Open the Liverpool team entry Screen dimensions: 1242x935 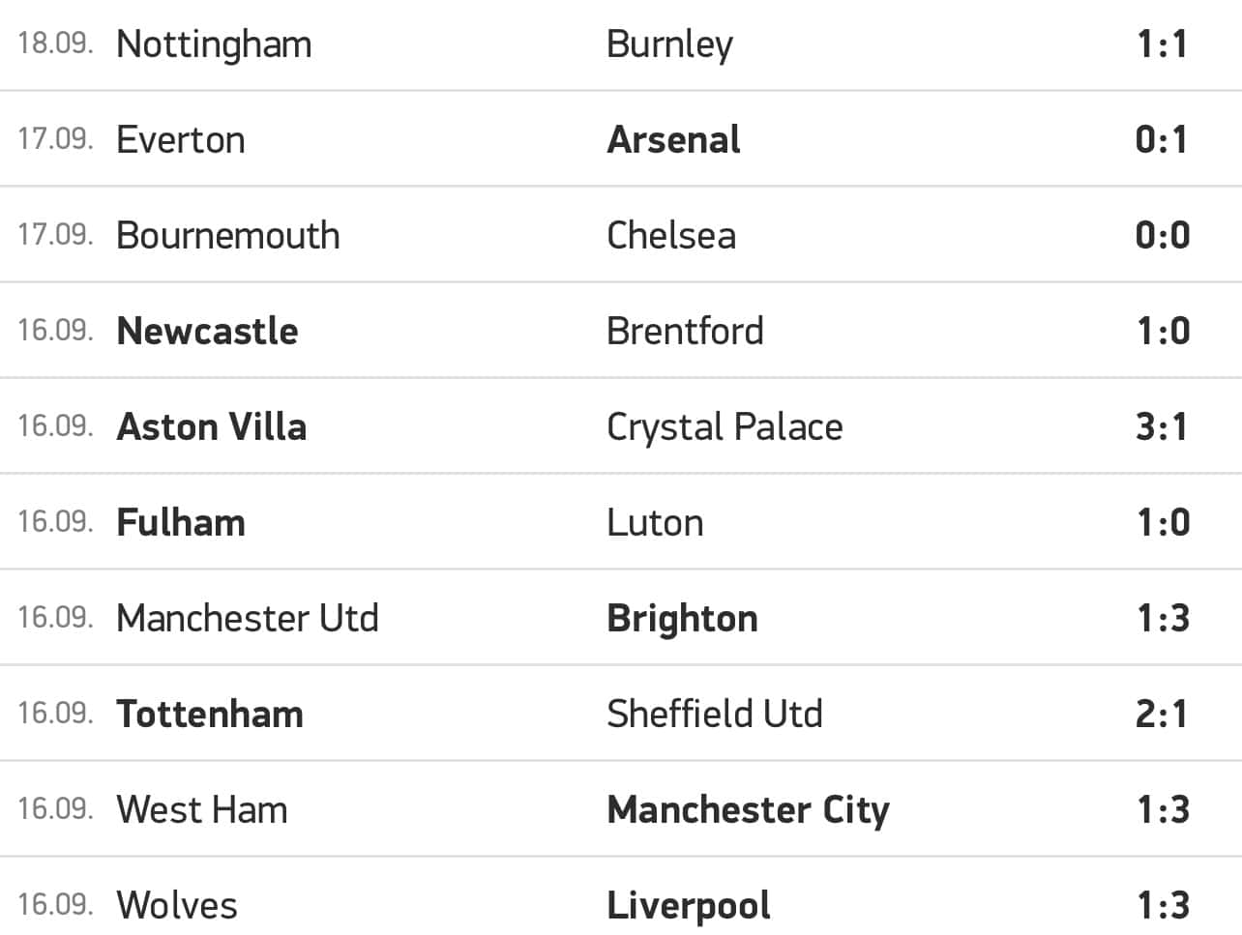click(689, 906)
